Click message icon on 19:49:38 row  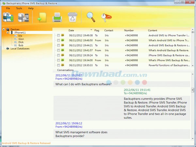click(63, 35)
